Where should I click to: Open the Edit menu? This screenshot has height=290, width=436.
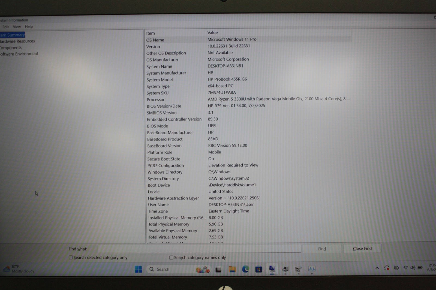coord(5,27)
